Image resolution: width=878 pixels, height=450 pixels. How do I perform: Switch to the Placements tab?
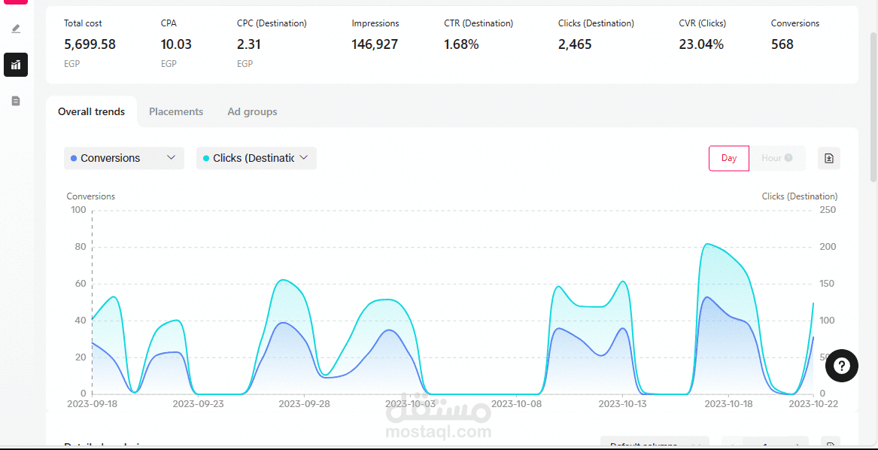176,111
